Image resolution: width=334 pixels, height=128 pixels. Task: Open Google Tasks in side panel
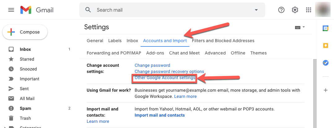325,63
